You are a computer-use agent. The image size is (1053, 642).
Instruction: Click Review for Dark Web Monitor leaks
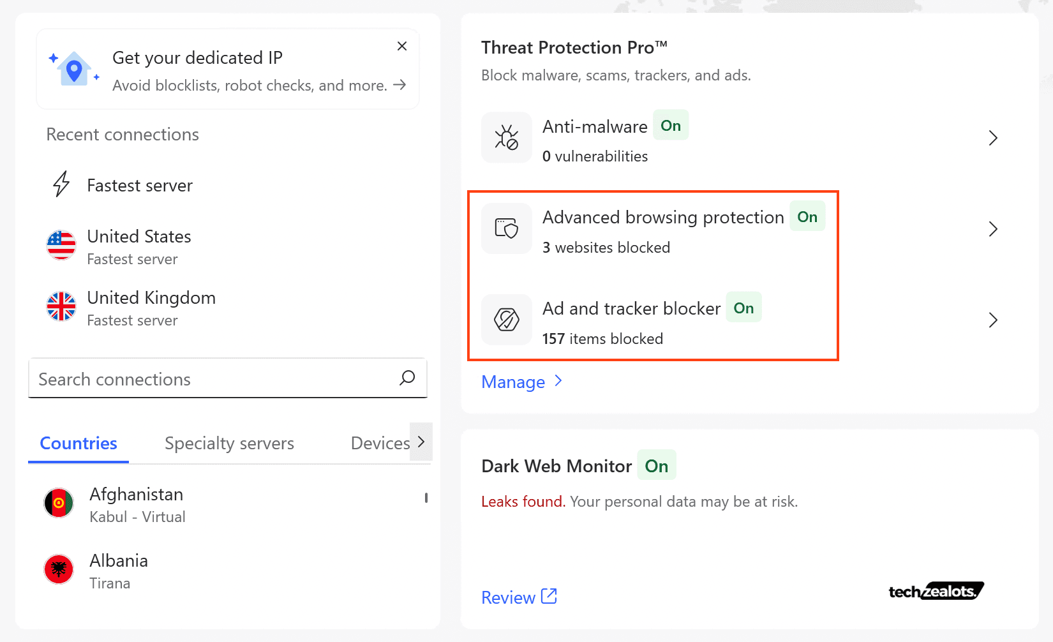coord(509,597)
